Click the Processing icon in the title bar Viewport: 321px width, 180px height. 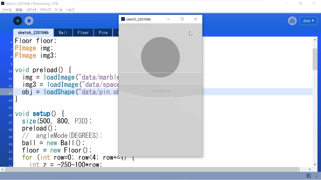3,3
